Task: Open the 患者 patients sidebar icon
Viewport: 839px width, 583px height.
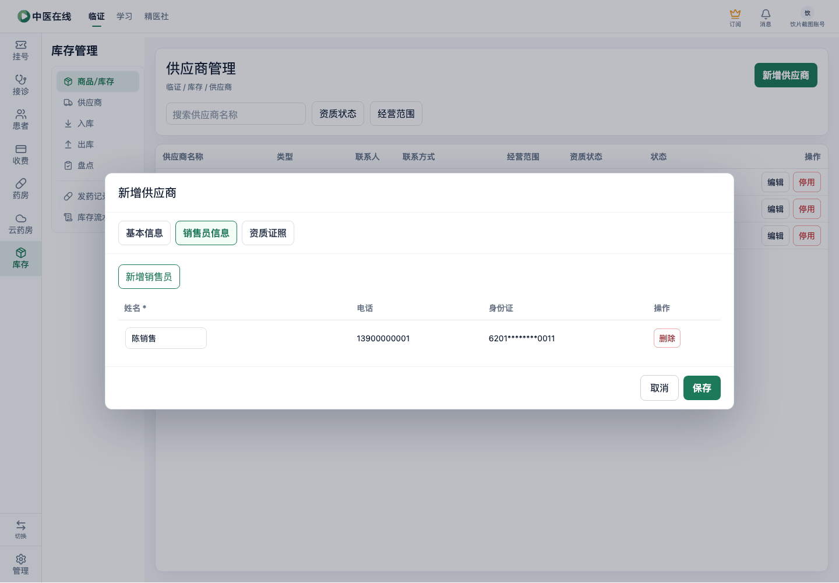Action: [x=21, y=114]
